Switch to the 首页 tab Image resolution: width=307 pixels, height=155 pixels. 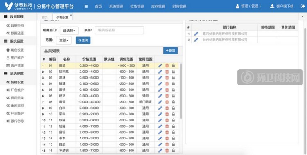click(x=45, y=17)
